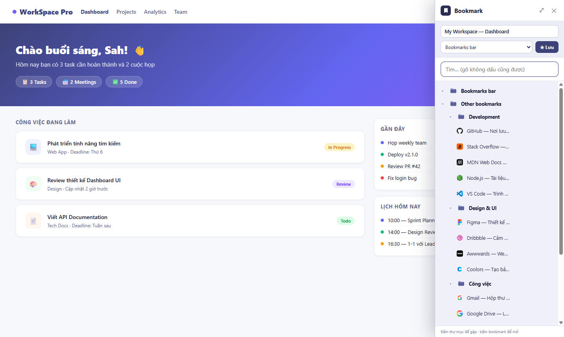Collapse the Bookmarks bar tree arrow

[443, 91]
